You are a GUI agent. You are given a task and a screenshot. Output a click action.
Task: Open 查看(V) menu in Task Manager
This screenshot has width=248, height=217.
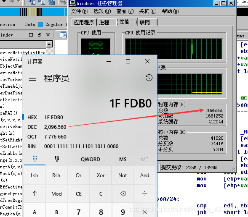(125, 11)
